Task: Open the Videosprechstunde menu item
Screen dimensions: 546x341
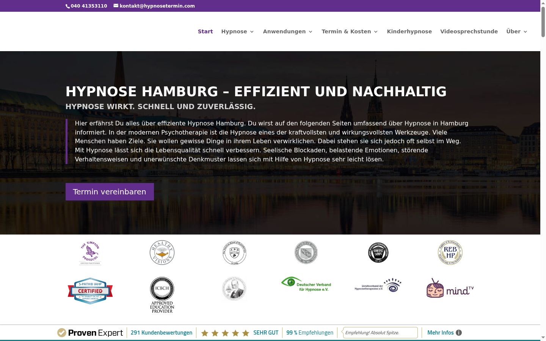Action: tap(469, 31)
